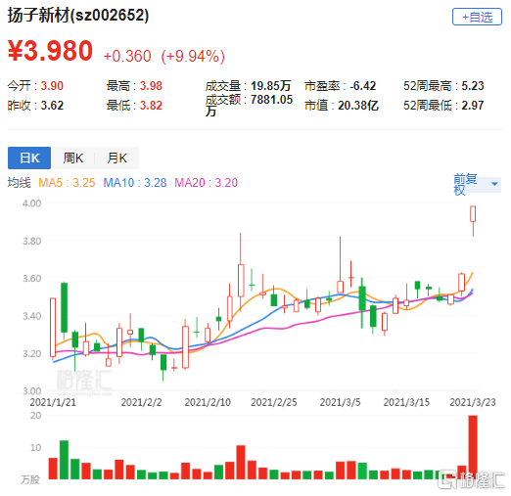Click 昨收 value 3.62
This screenshot has width=511, height=496.
point(52,106)
